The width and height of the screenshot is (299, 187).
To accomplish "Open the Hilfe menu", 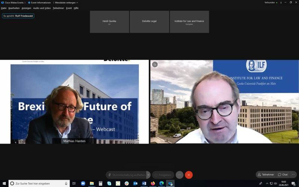I will pos(76,8).
